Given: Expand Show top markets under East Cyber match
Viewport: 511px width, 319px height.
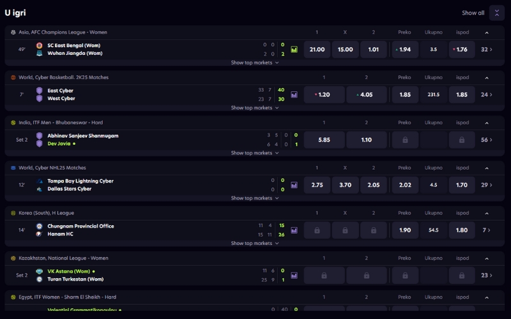Looking at the screenshot, I should coord(255,108).
